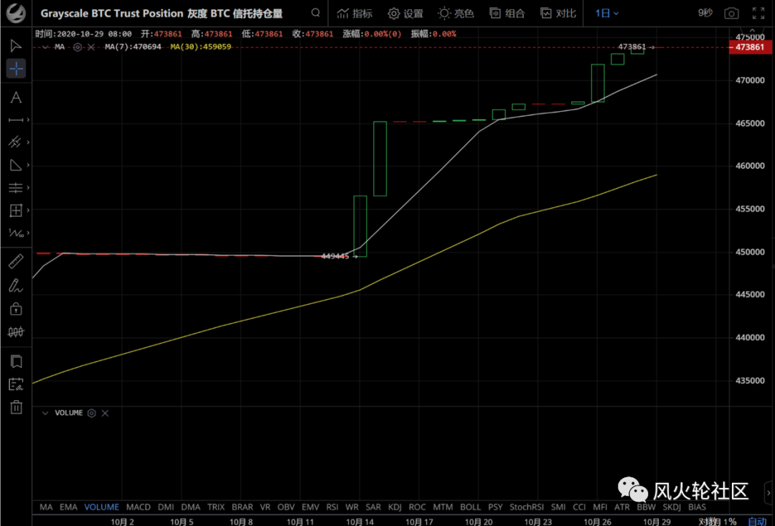The width and height of the screenshot is (775, 526).
Task: Open the 设置 settings panel
Action: [x=405, y=14]
